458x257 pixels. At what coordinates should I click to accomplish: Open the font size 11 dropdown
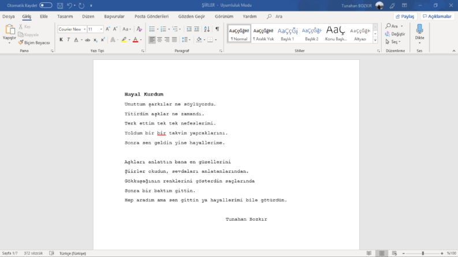[101, 29]
